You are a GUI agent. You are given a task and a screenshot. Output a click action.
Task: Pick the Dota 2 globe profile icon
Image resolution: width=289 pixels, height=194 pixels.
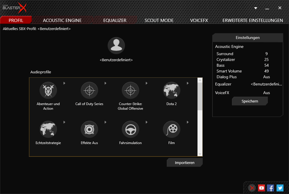pyautogui.click(x=171, y=91)
